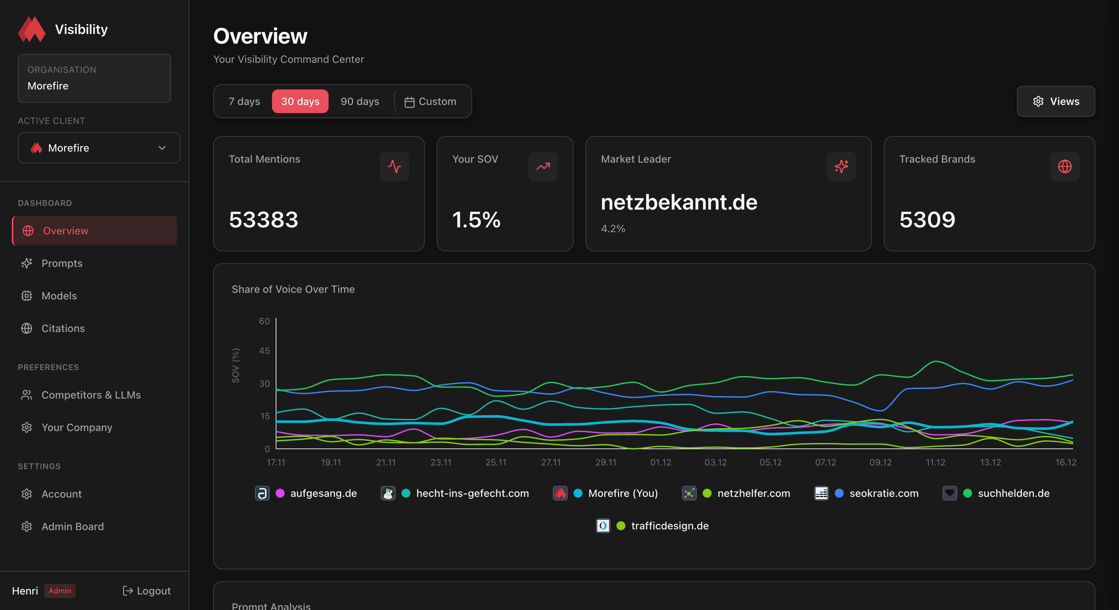Click the Competitors & LLMs icon
This screenshot has height=610, width=1119.
[x=27, y=395]
